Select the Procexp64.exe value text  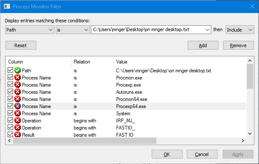131,106
